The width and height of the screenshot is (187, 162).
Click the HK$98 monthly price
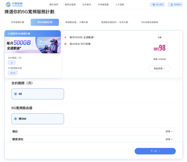point(160,48)
